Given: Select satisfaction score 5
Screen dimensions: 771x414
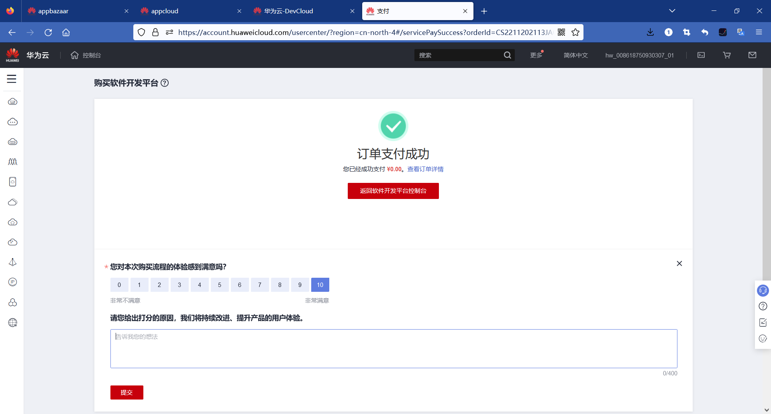Looking at the screenshot, I should click(x=220, y=285).
